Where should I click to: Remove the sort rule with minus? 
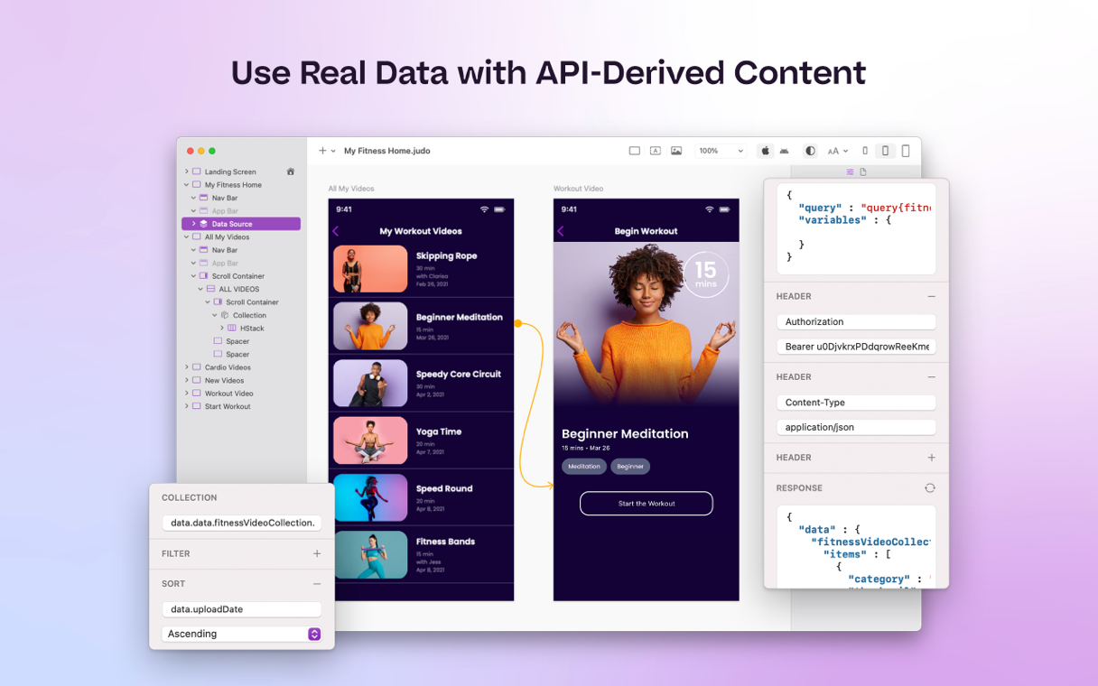point(317,584)
